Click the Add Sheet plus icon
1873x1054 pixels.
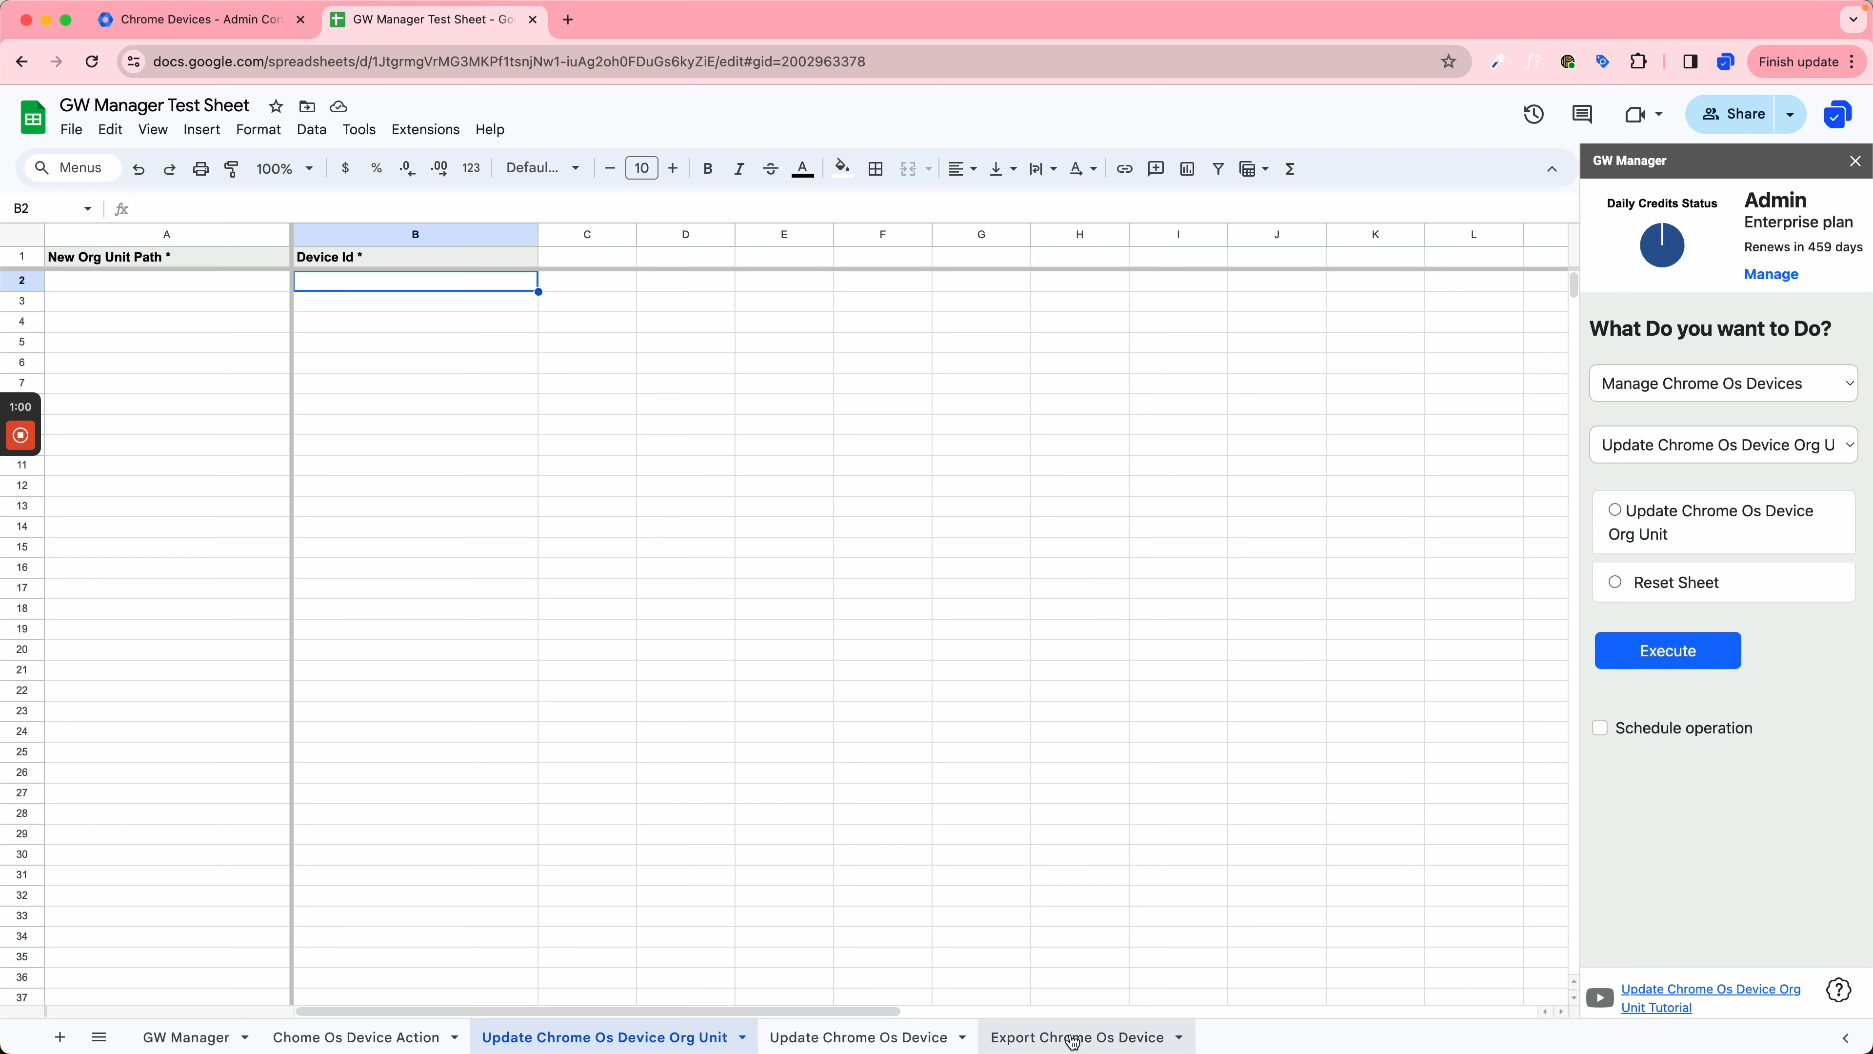60,1037
